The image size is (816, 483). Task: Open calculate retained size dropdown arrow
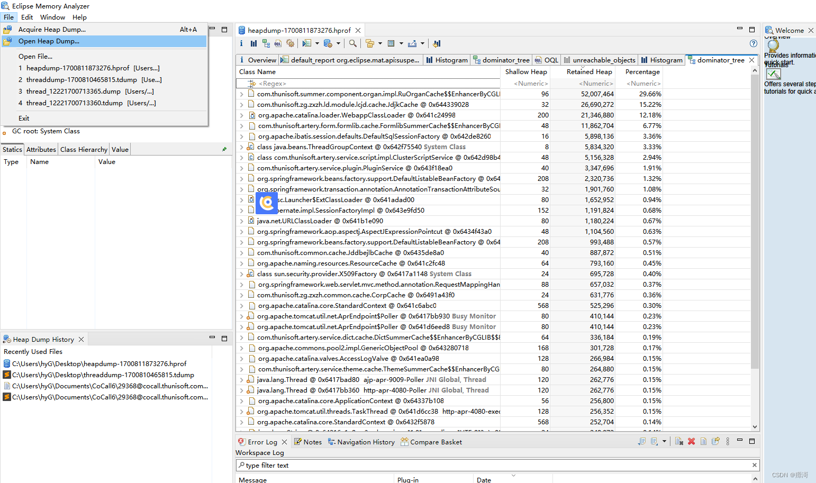click(401, 43)
